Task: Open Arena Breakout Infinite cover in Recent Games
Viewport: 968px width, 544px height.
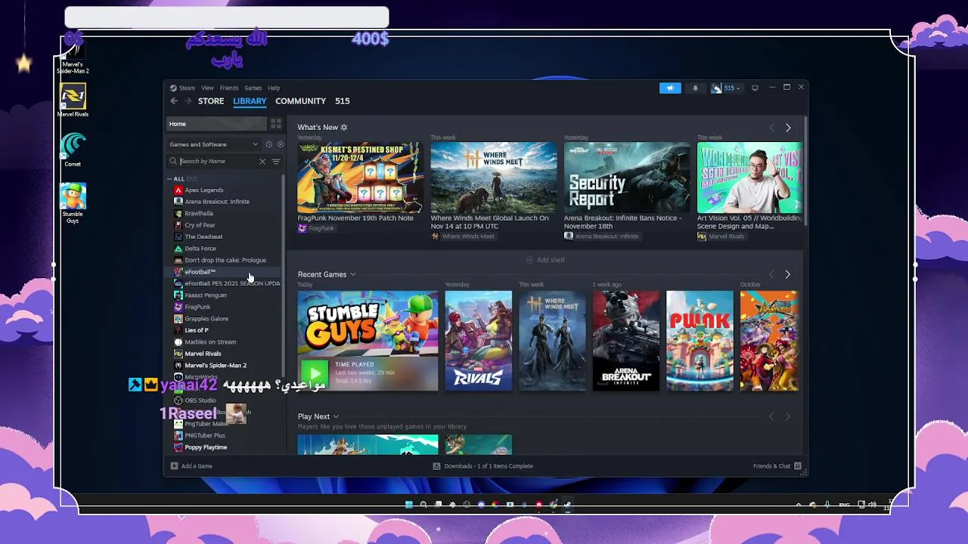Action: (626, 341)
